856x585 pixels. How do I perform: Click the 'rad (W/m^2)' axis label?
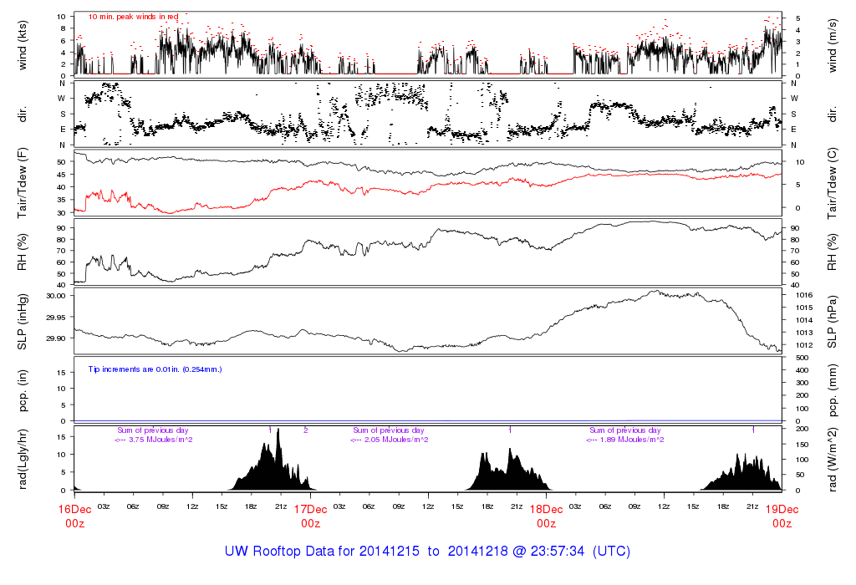point(833,458)
